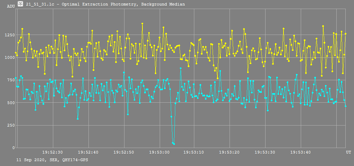Click the 1000 value on the Y axis

tap(8, 57)
